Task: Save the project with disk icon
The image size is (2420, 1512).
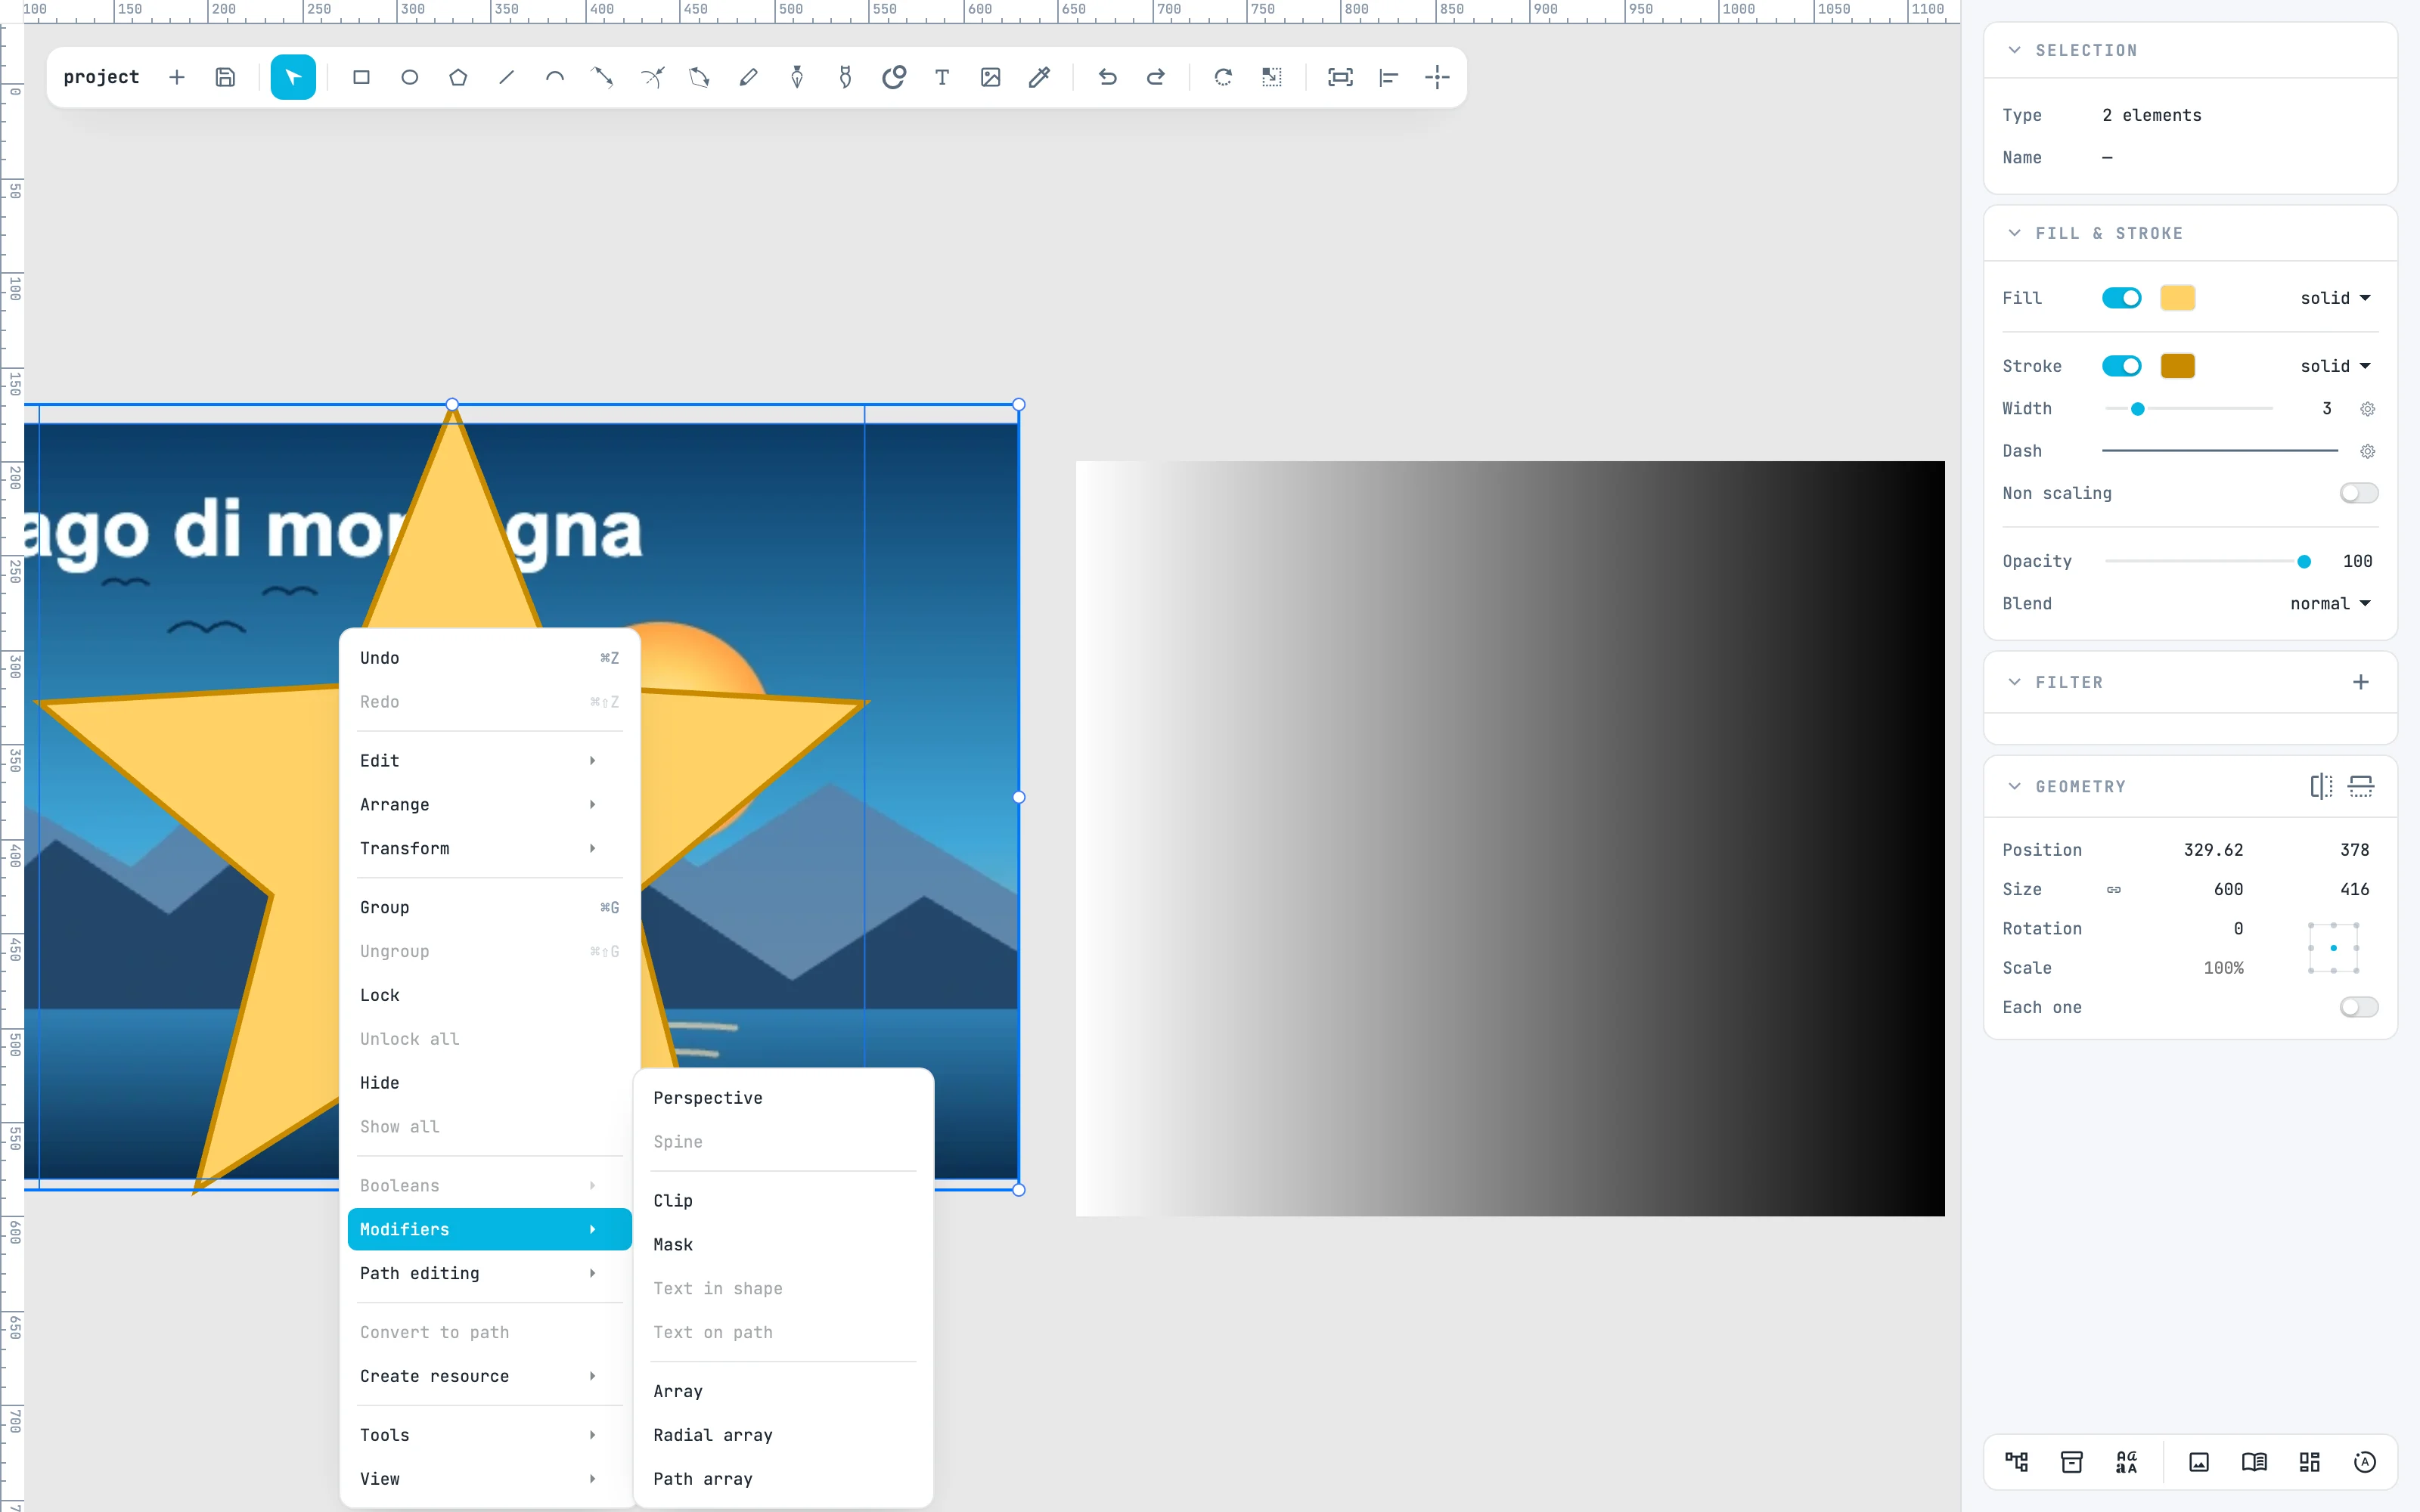Action: coord(226,77)
